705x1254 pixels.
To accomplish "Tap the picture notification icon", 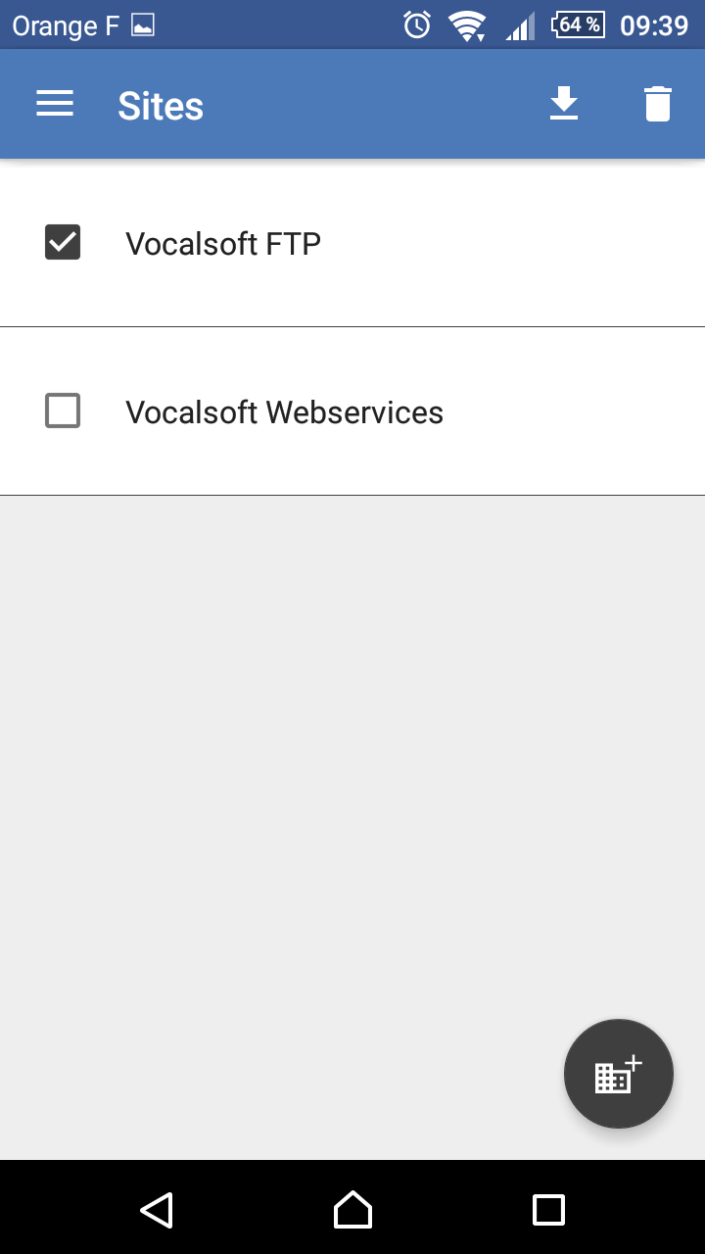I will tap(143, 25).
